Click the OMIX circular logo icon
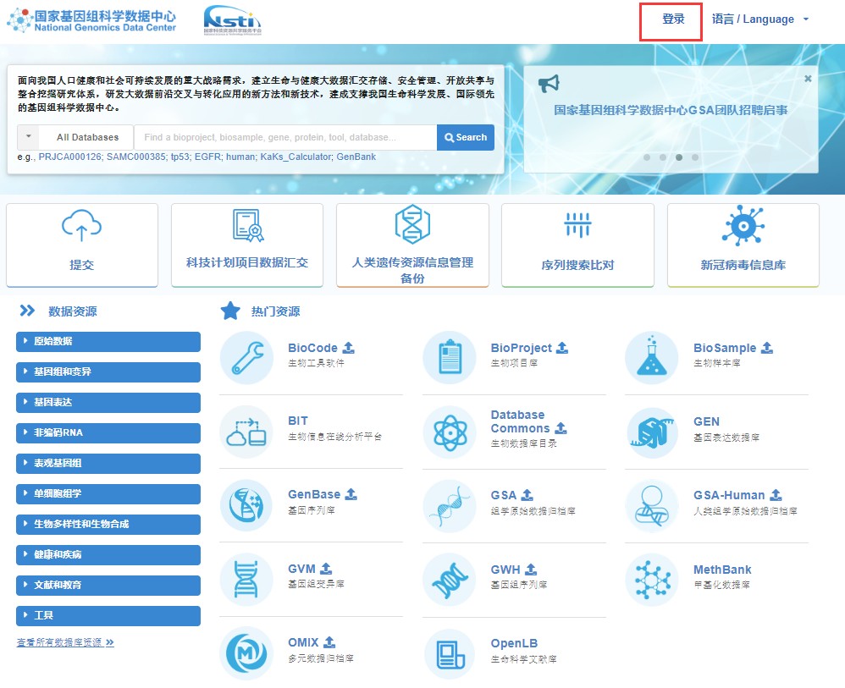This screenshot has width=845, height=688. [x=246, y=652]
